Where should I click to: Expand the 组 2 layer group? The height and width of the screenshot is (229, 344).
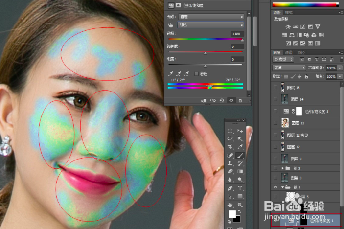pyautogui.click(x=283, y=168)
